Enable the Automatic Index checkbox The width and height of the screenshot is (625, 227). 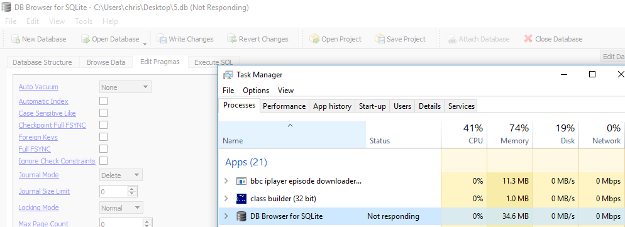(x=103, y=101)
